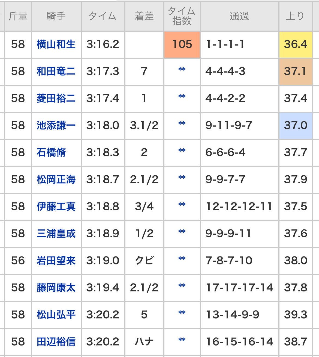Viewport: 319px width, 357px height.
Task: Open 松岡正海 jockey link
Action: coord(56,179)
